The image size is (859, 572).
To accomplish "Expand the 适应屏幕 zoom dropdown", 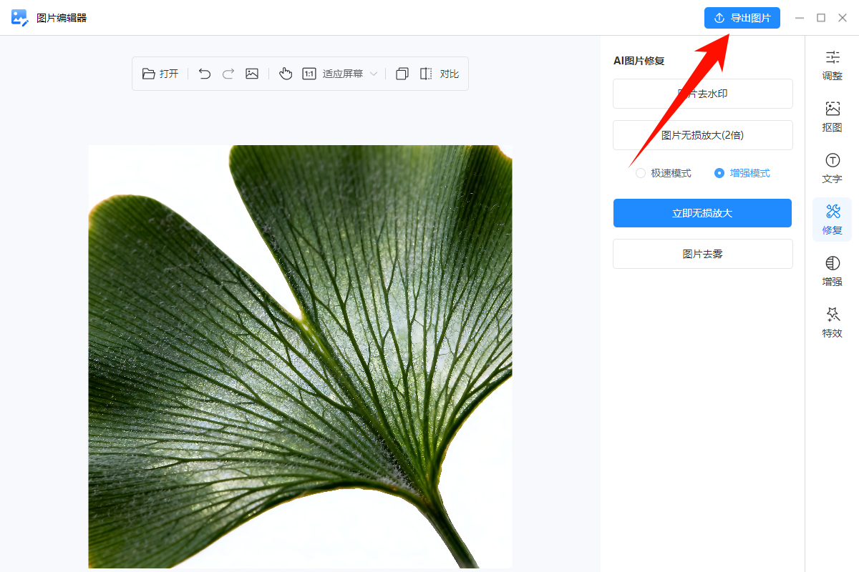I will coord(349,74).
